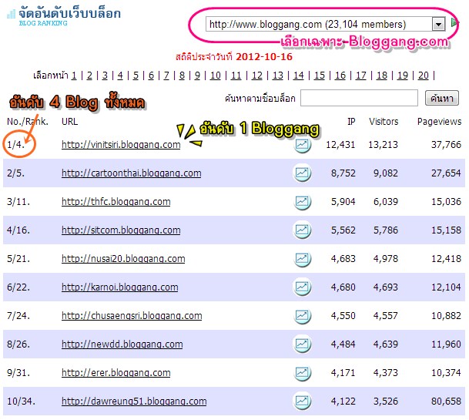Click visitors value 13,213
Screen dimensions: 469x420
coord(383,145)
